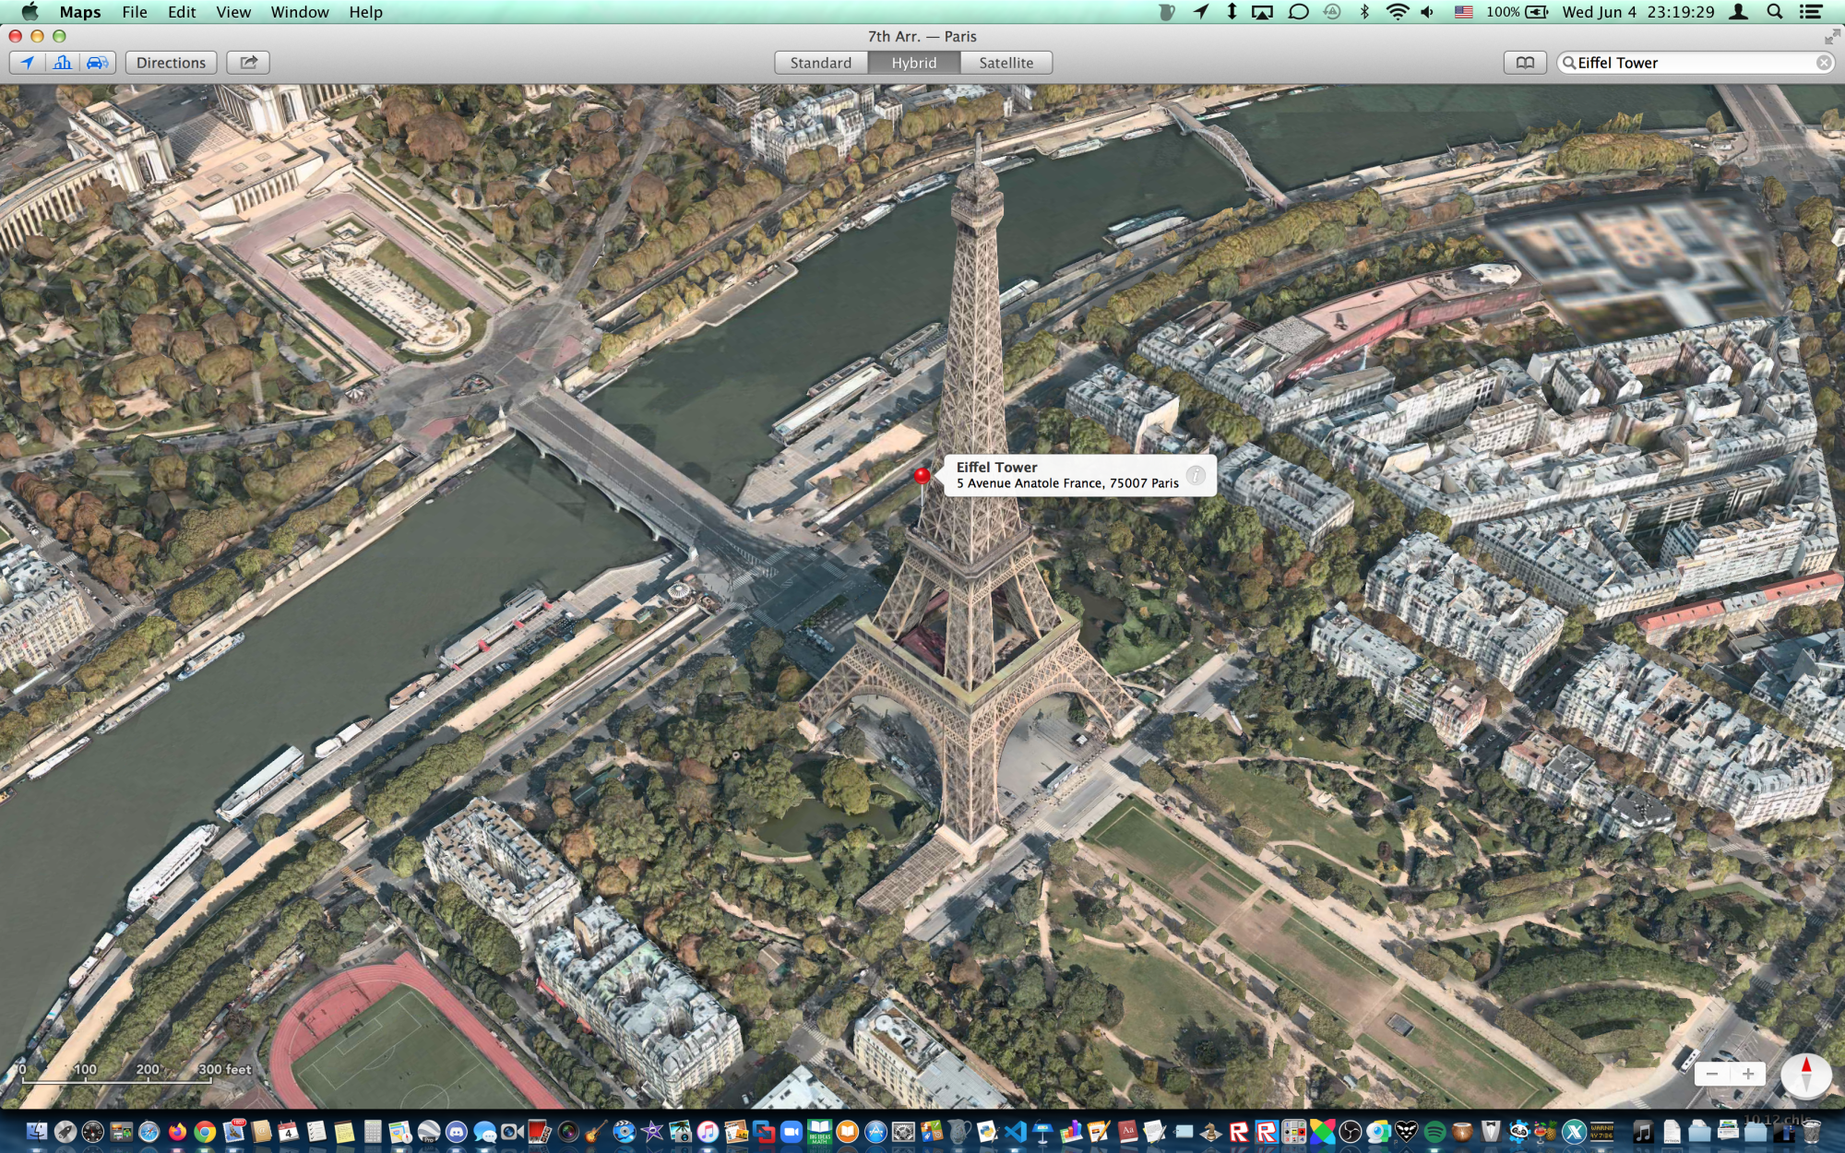
Task: Click the red Eiffel Tower map pin
Action: (922, 475)
